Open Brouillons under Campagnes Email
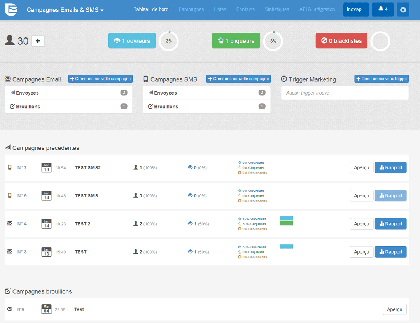 coord(68,106)
